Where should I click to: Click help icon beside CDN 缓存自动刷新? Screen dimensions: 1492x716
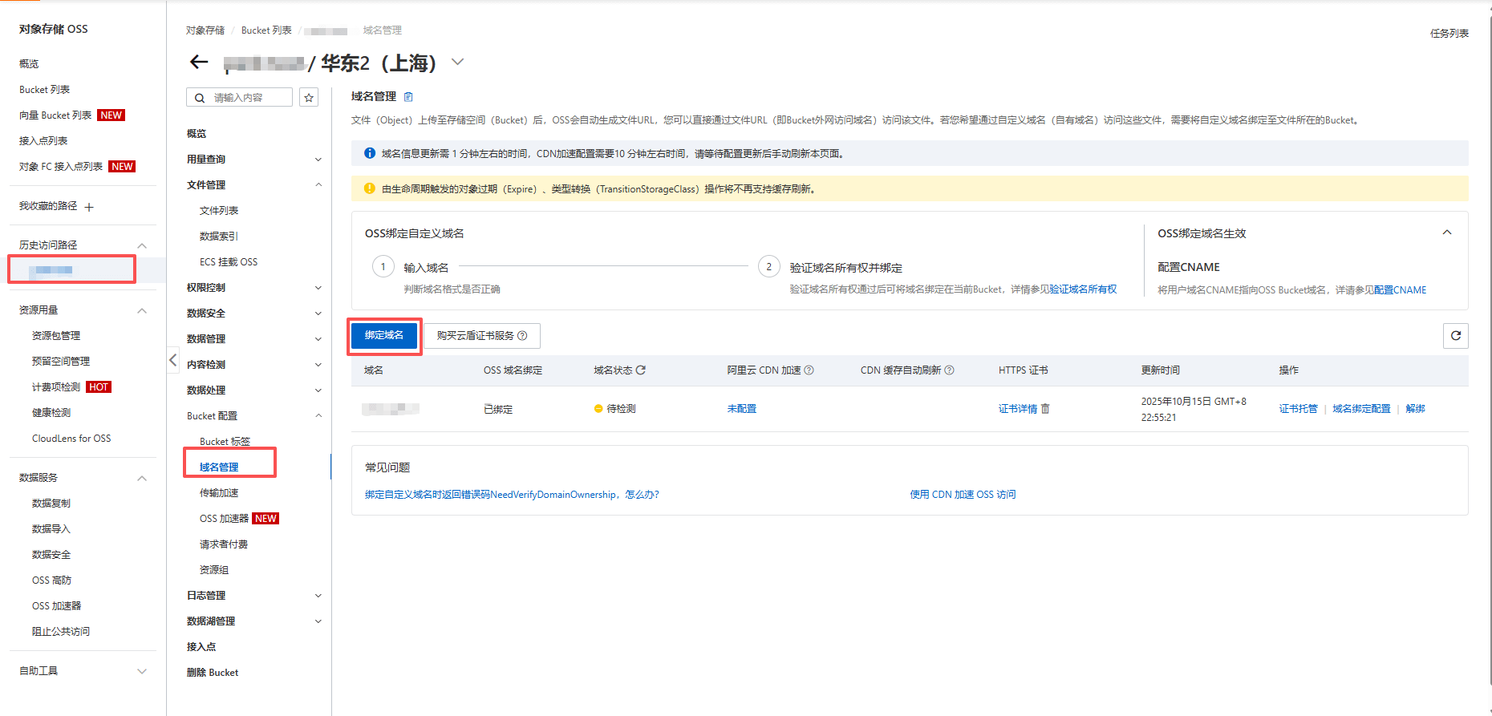[x=950, y=370]
